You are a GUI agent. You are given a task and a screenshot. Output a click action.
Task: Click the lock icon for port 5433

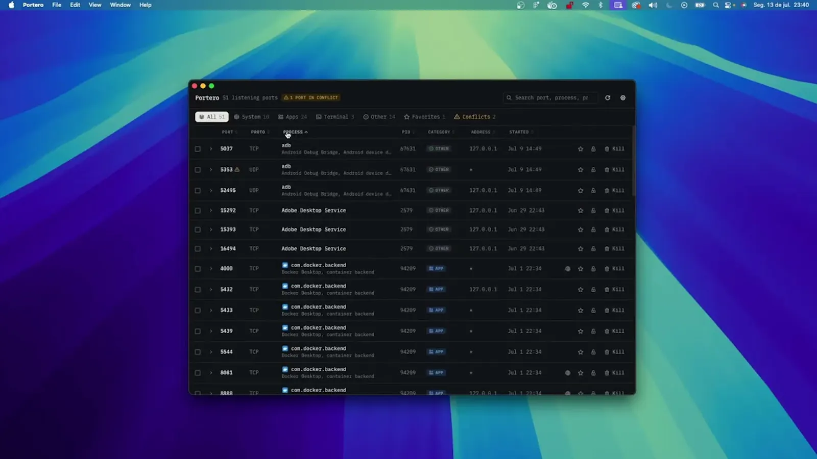[x=593, y=311]
